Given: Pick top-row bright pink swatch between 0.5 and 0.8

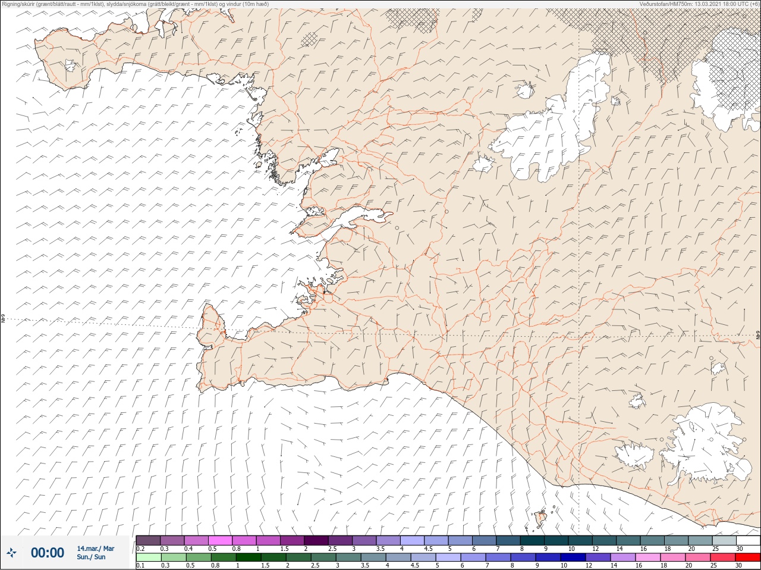Looking at the screenshot, I should 220,540.
